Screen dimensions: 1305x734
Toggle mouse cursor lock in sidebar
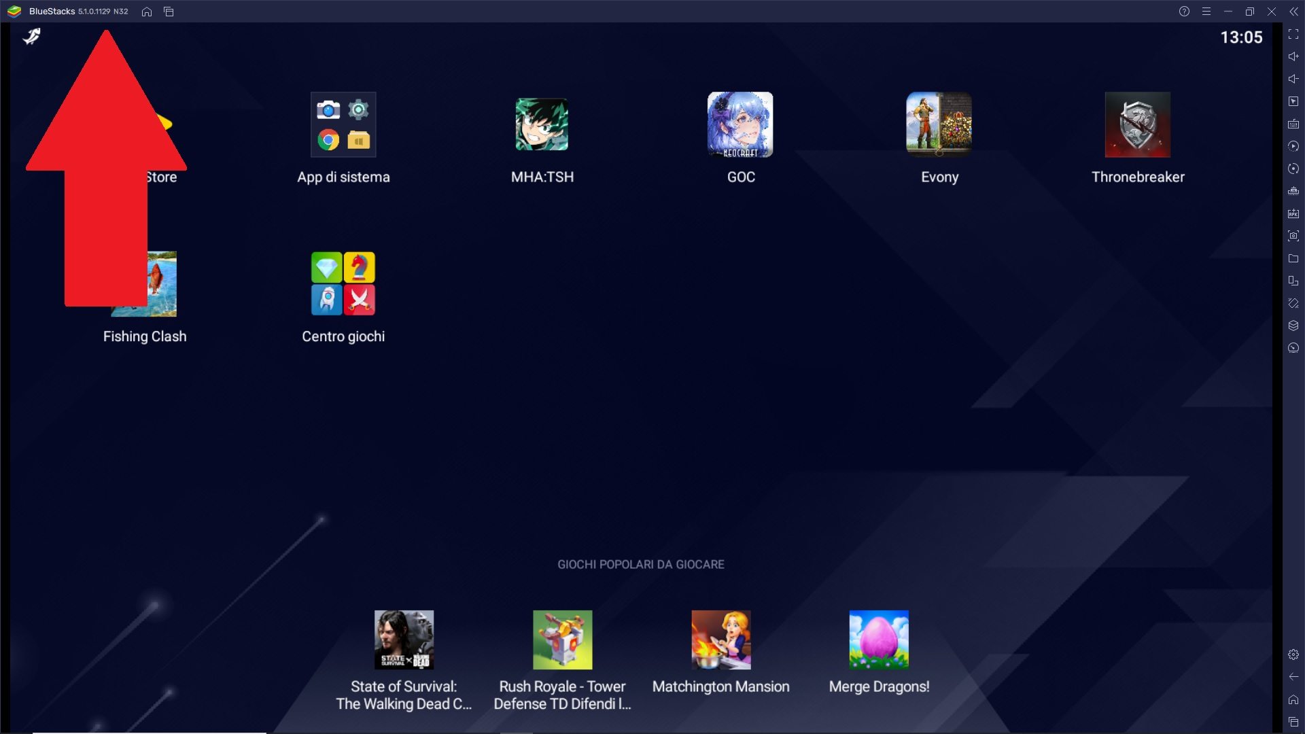point(1293,101)
